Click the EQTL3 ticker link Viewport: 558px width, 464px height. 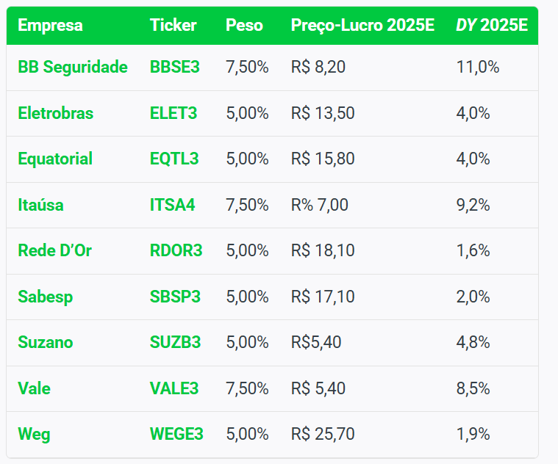tap(174, 159)
